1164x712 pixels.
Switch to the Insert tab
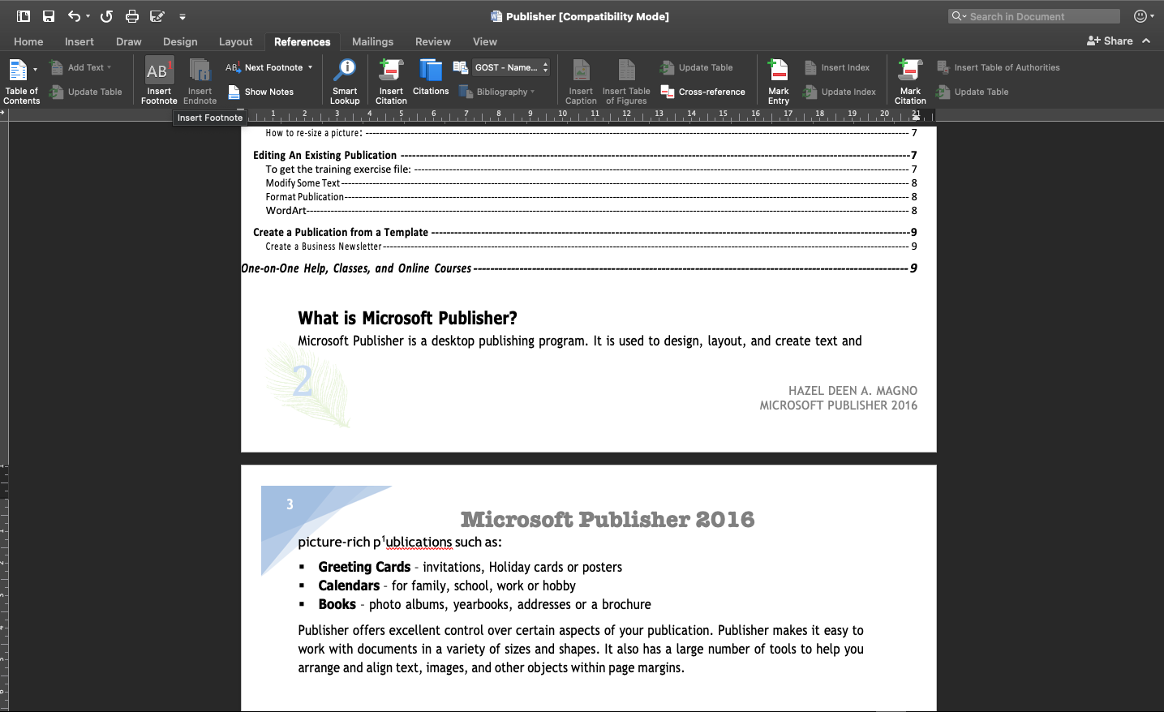(79, 41)
